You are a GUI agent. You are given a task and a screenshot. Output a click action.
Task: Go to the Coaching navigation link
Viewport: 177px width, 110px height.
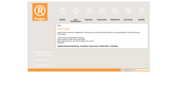click(89, 20)
